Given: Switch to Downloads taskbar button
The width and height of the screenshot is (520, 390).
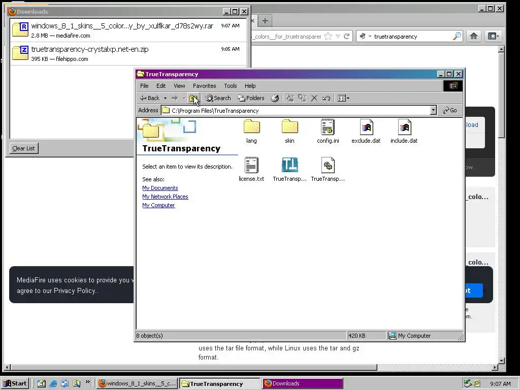Looking at the screenshot, I should click(302, 383).
